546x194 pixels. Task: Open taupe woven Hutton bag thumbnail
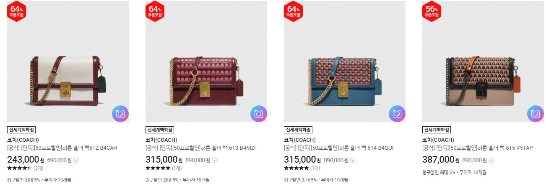pyautogui.click(x=483, y=61)
